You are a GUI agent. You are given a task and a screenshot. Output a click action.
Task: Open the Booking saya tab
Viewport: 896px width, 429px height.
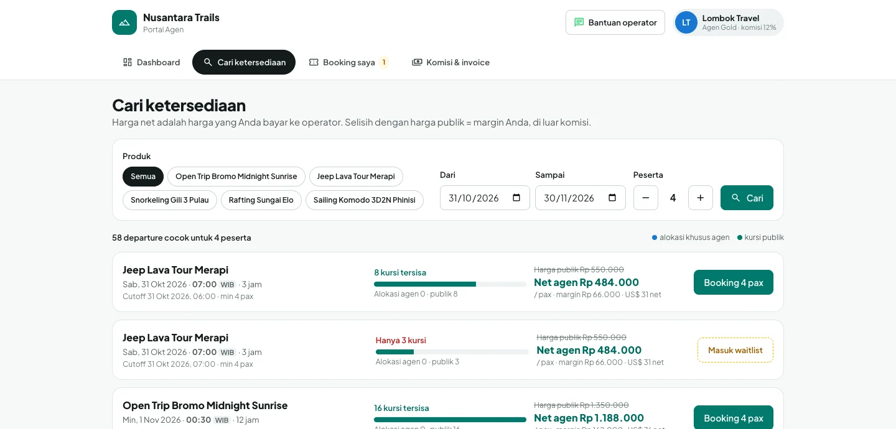point(348,62)
